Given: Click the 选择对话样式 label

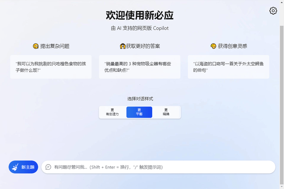Looking at the screenshot, I should [x=140, y=99].
